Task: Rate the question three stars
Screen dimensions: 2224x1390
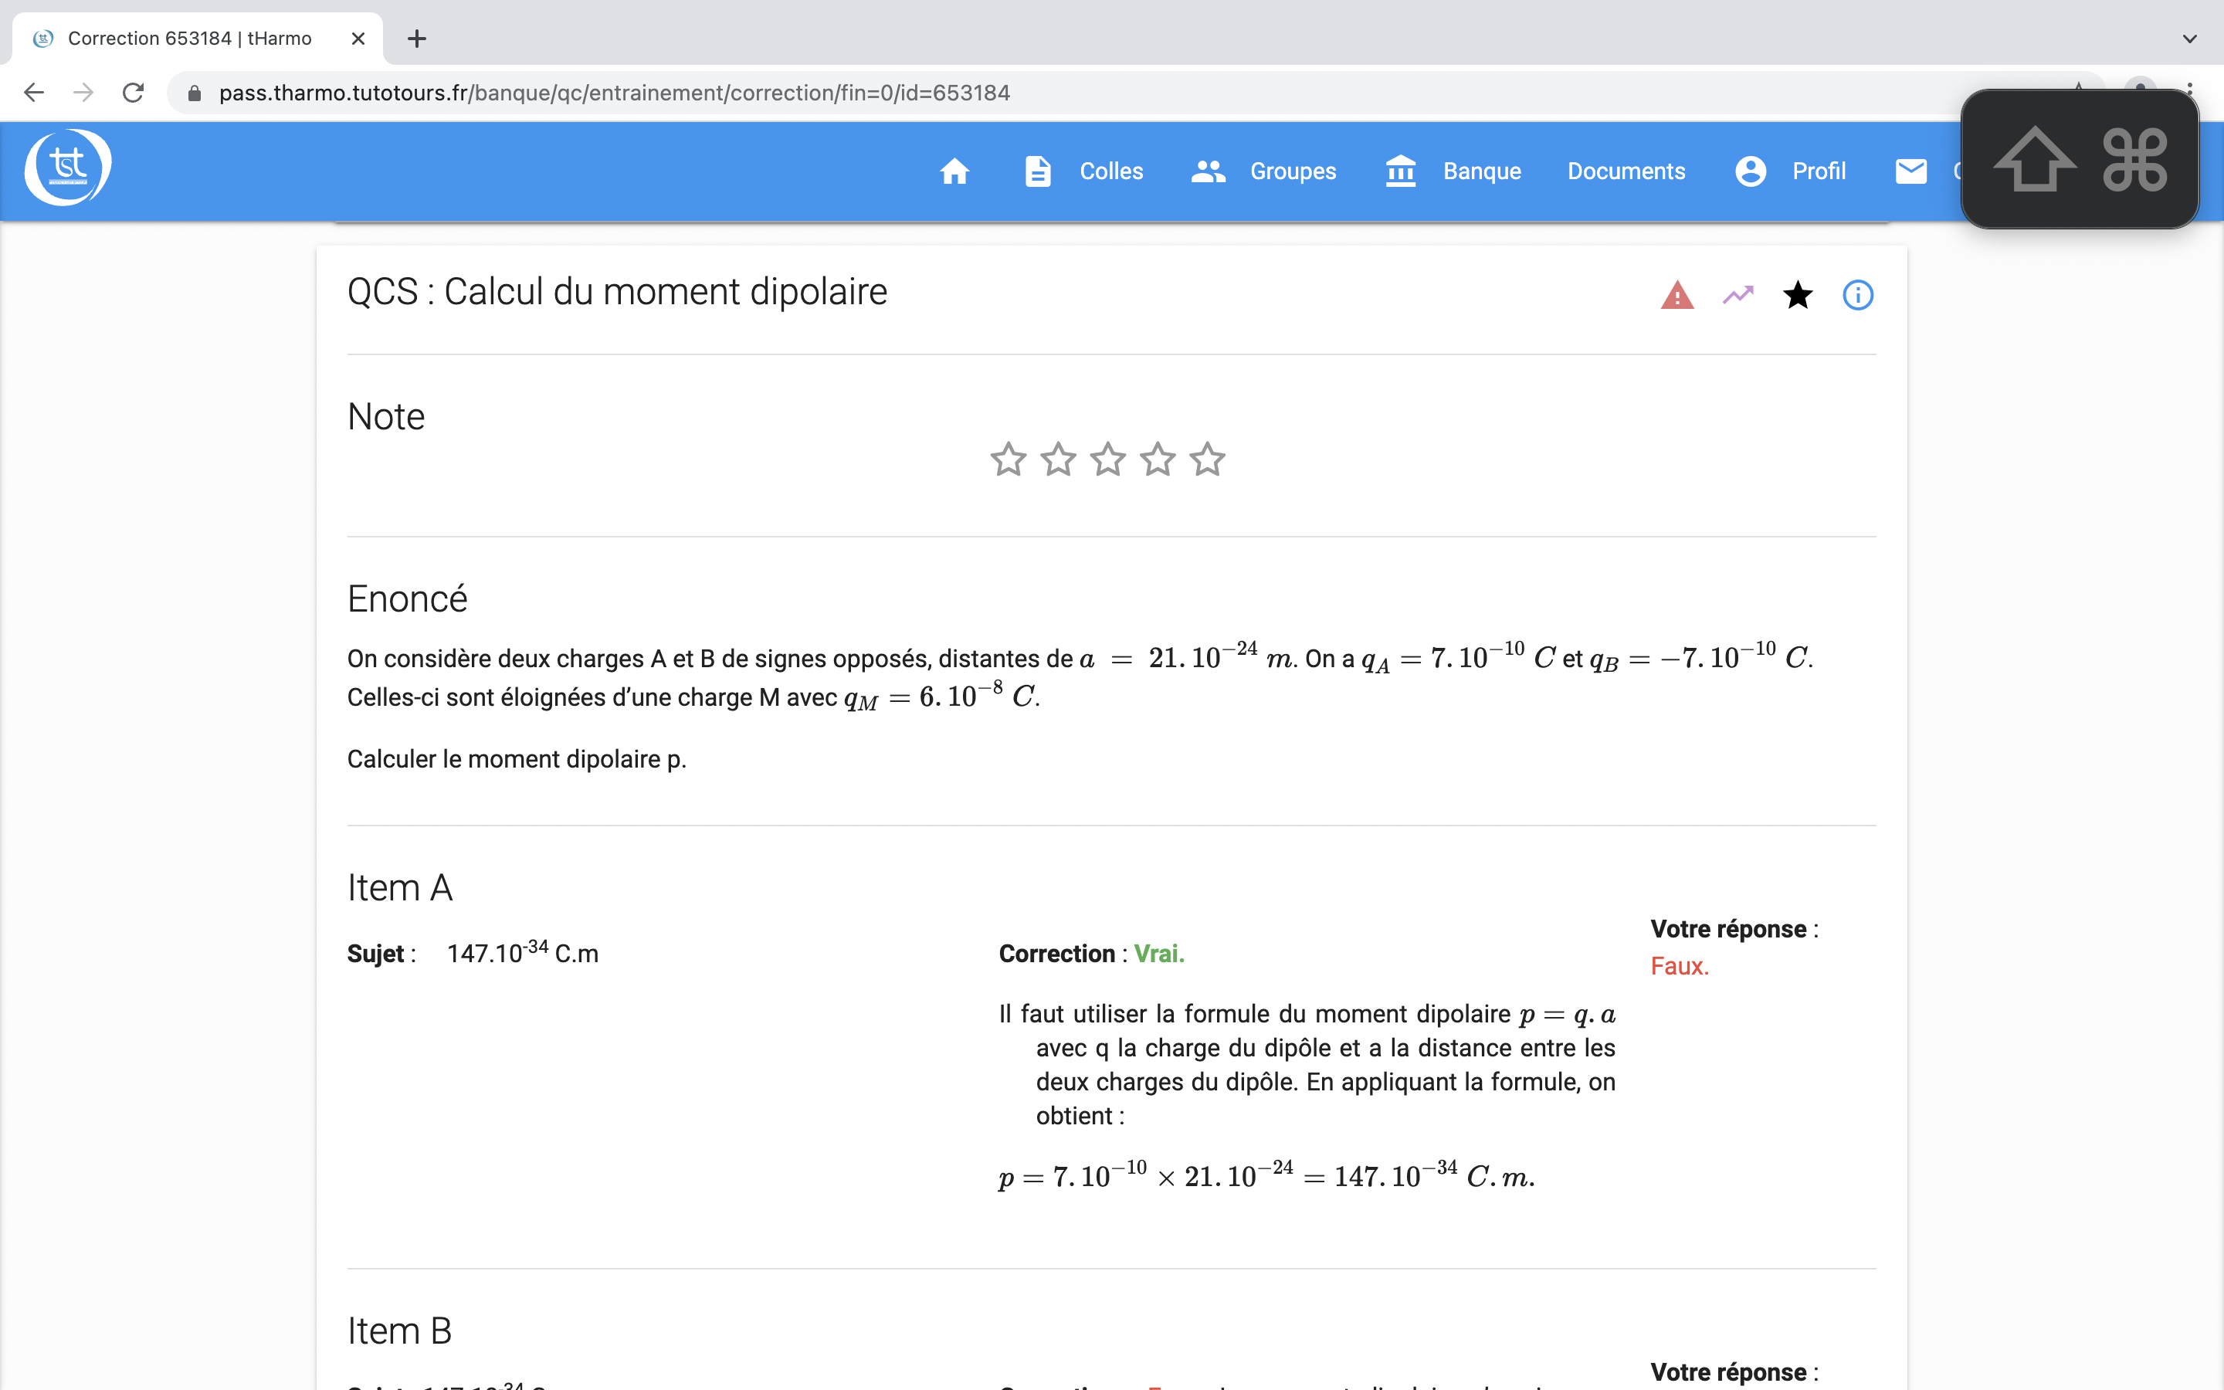Action: click(x=1107, y=459)
